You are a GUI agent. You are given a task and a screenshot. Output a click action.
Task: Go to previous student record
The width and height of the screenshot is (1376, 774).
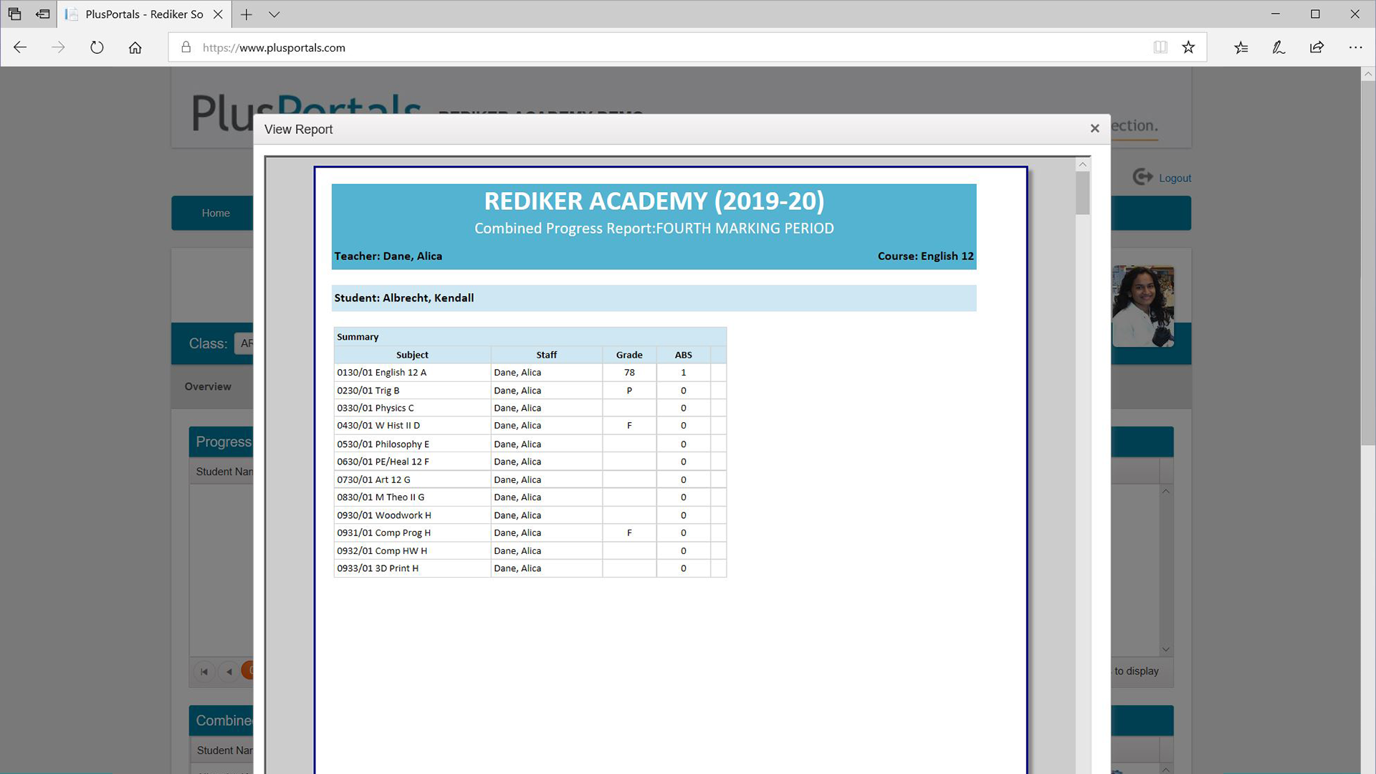pos(229,672)
